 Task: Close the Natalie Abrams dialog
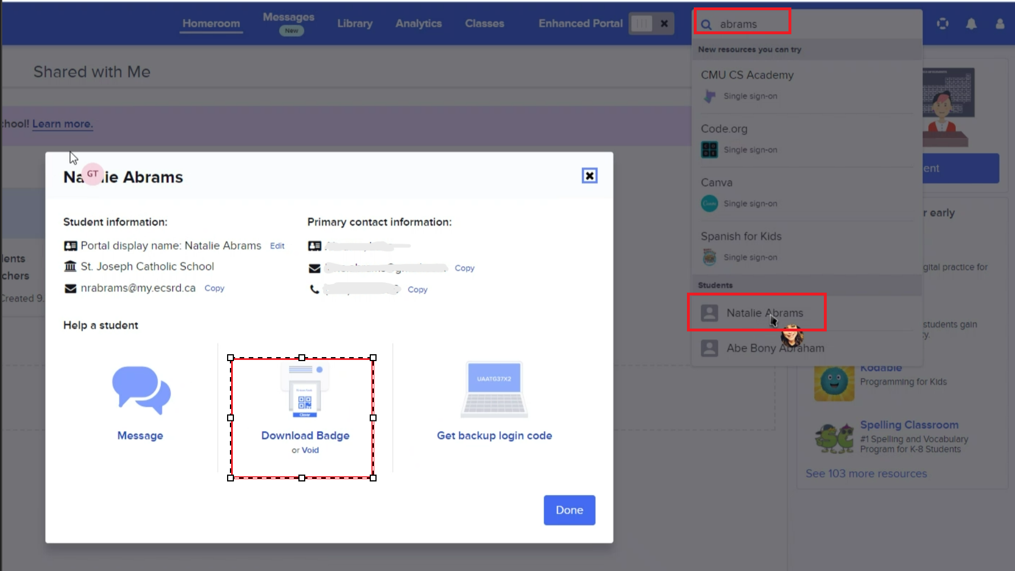[589, 176]
